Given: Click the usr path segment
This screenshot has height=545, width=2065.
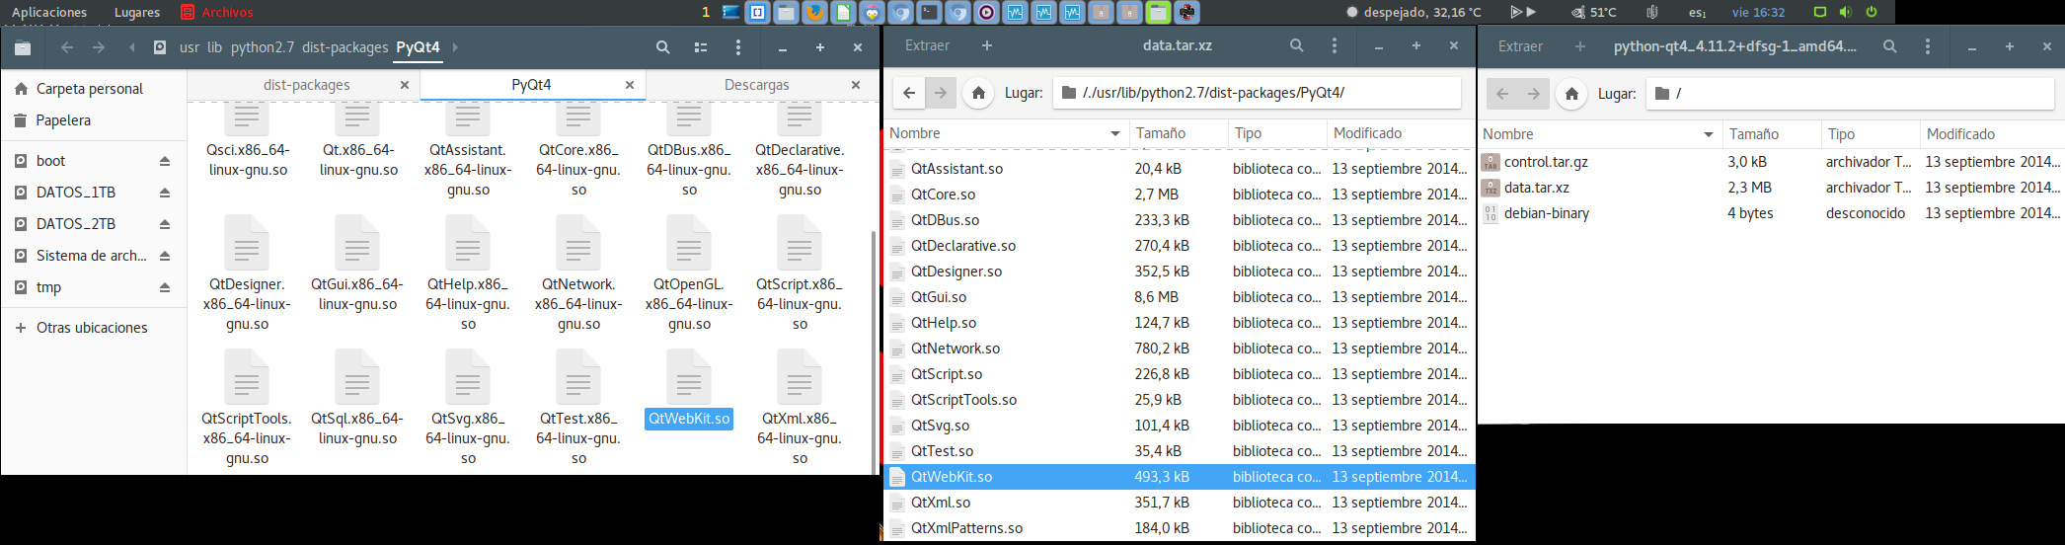Looking at the screenshot, I should coord(190,47).
